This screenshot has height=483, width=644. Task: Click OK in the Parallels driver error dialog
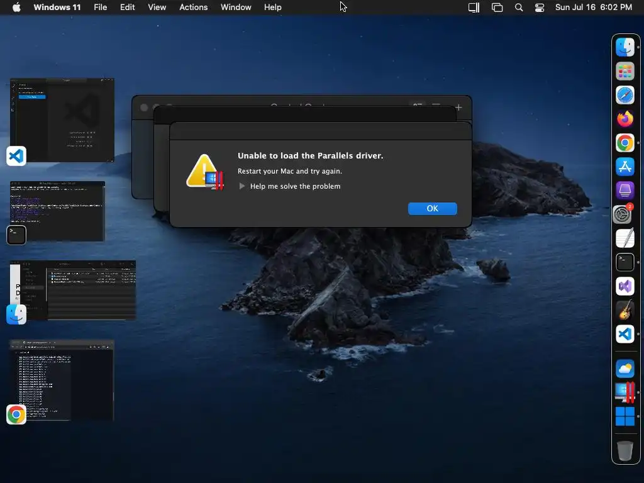point(432,209)
